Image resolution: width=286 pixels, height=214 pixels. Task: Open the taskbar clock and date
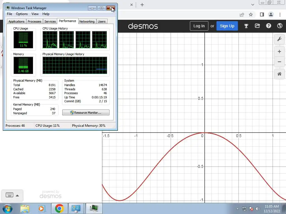[271, 209]
